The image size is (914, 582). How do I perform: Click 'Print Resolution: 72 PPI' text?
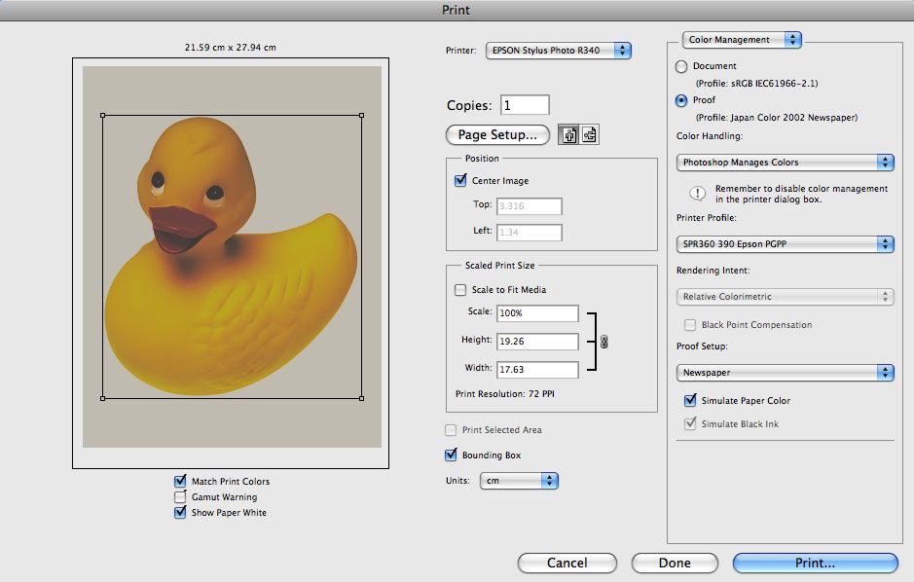coord(505,394)
